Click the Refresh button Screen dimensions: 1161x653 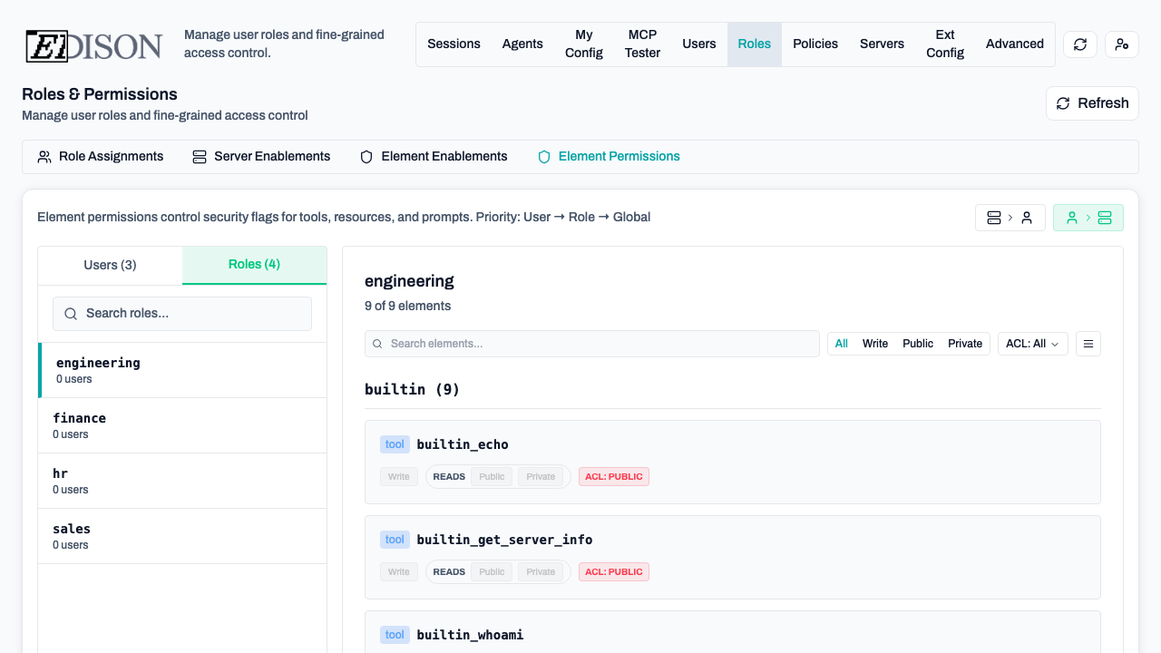point(1092,102)
